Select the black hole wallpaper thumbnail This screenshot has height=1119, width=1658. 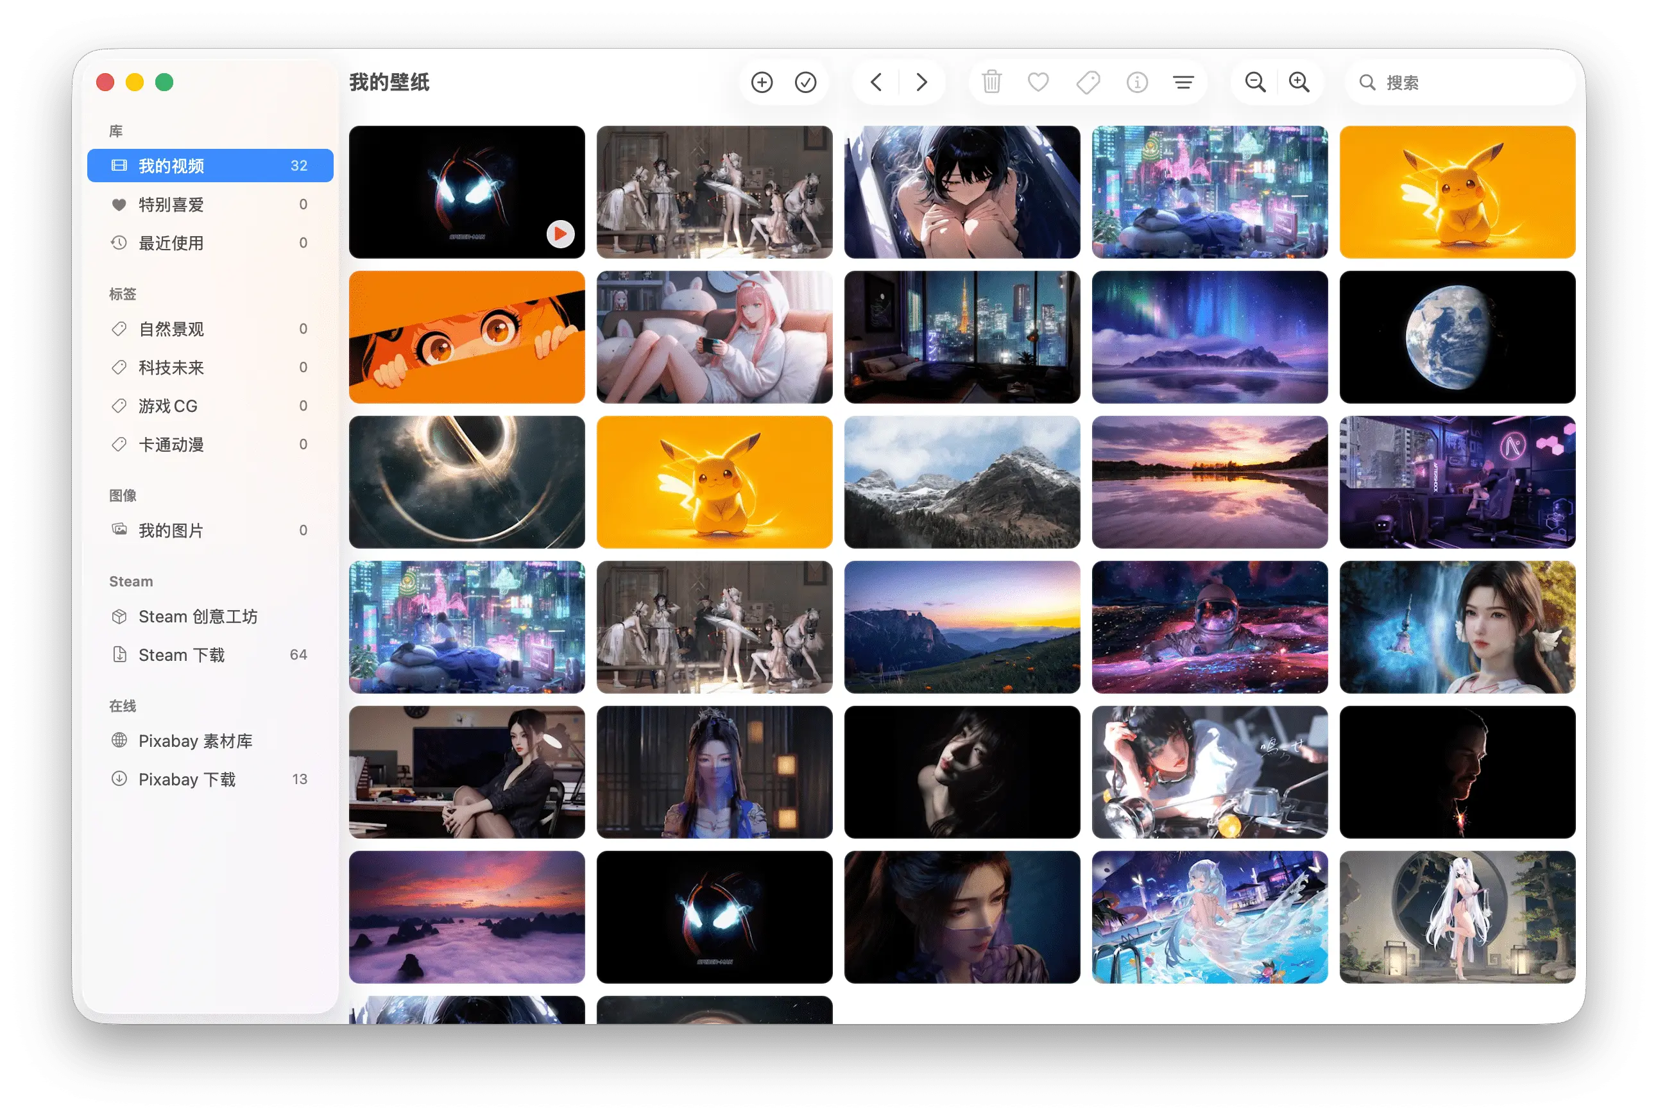tap(466, 482)
